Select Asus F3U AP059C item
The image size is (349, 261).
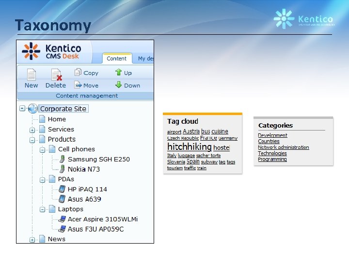coord(95,229)
